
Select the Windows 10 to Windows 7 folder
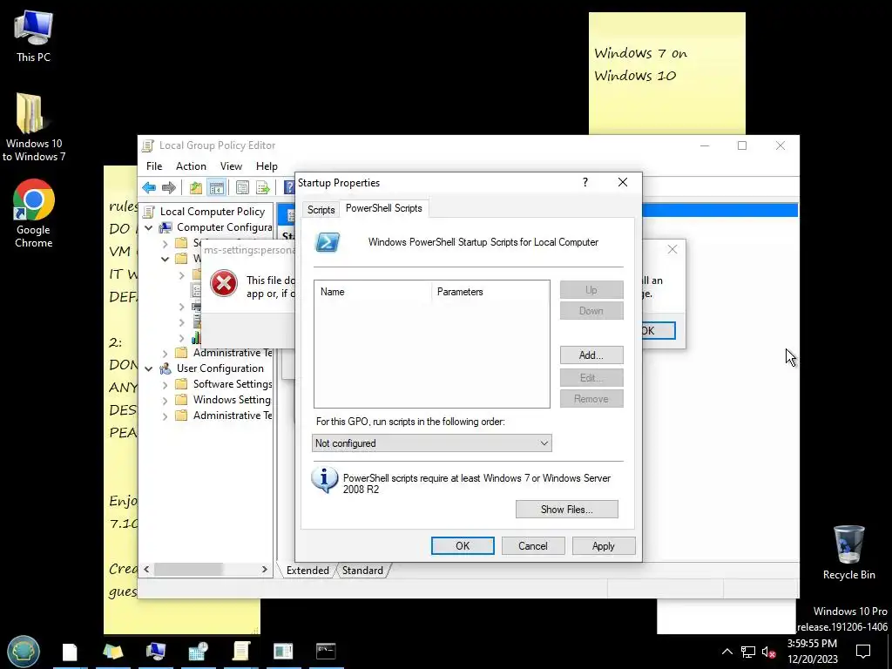pos(33,127)
